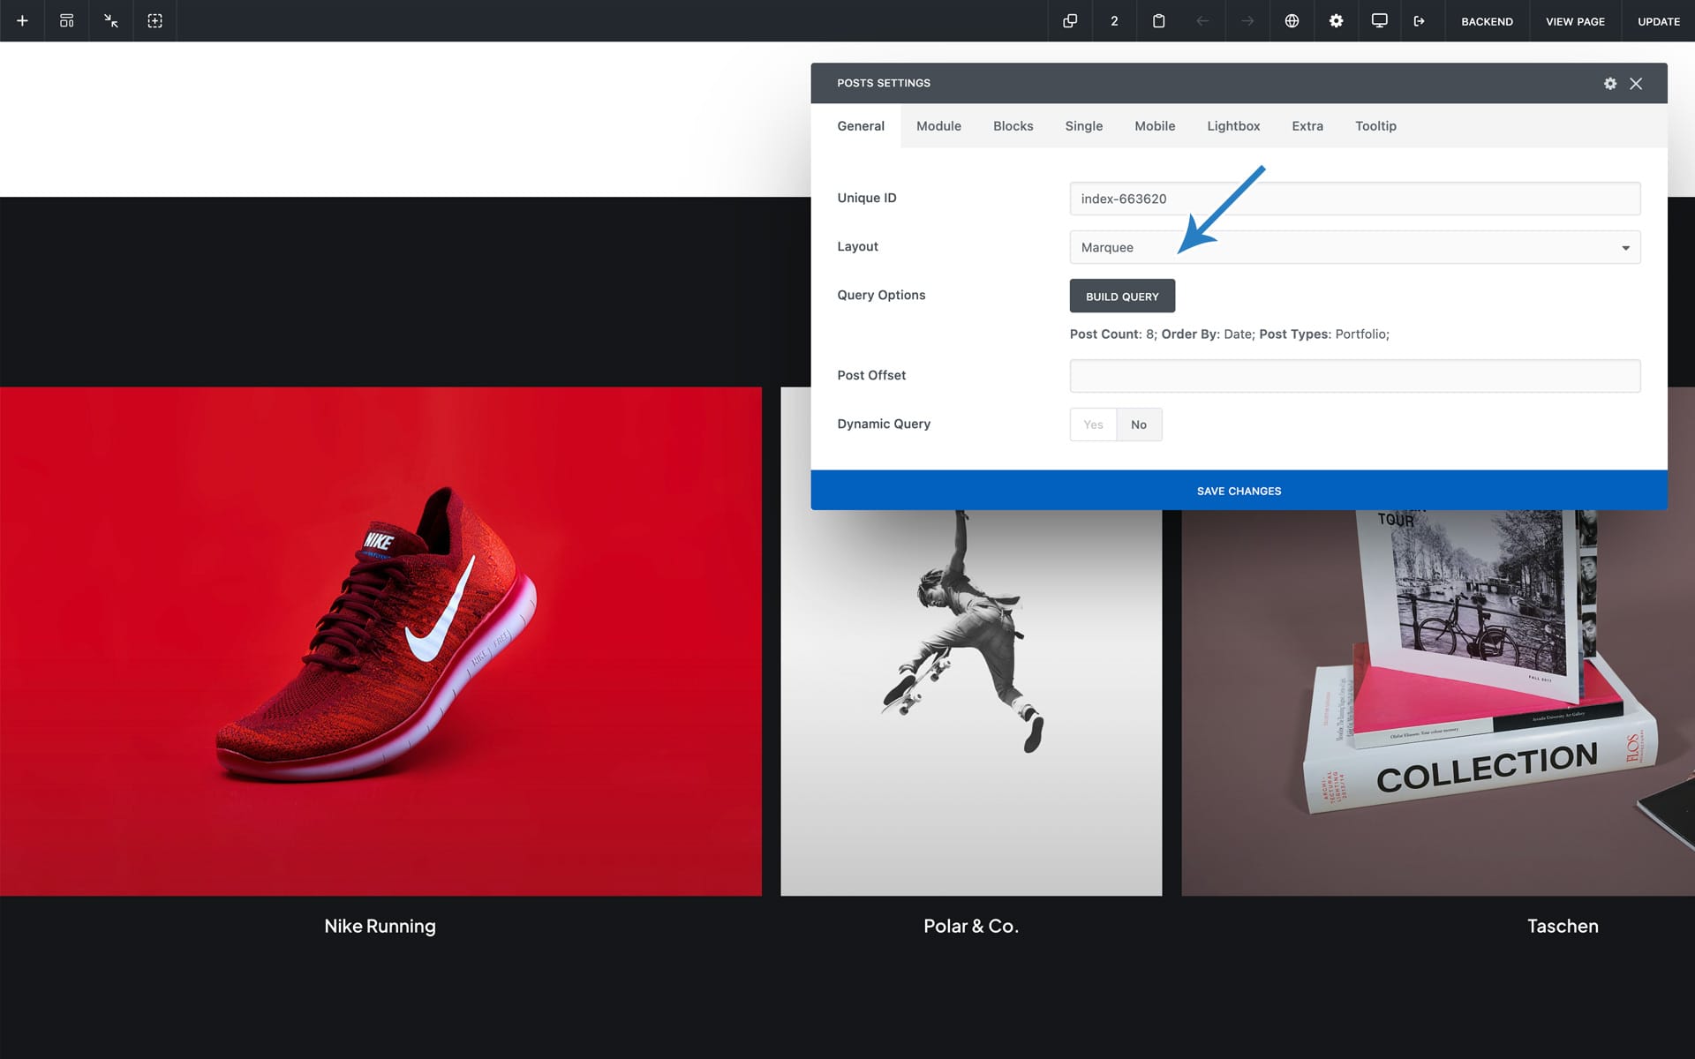This screenshot has height=1059, width=1695.
Task: Click the globe icon in top bar
Action: click(1291, 20)
